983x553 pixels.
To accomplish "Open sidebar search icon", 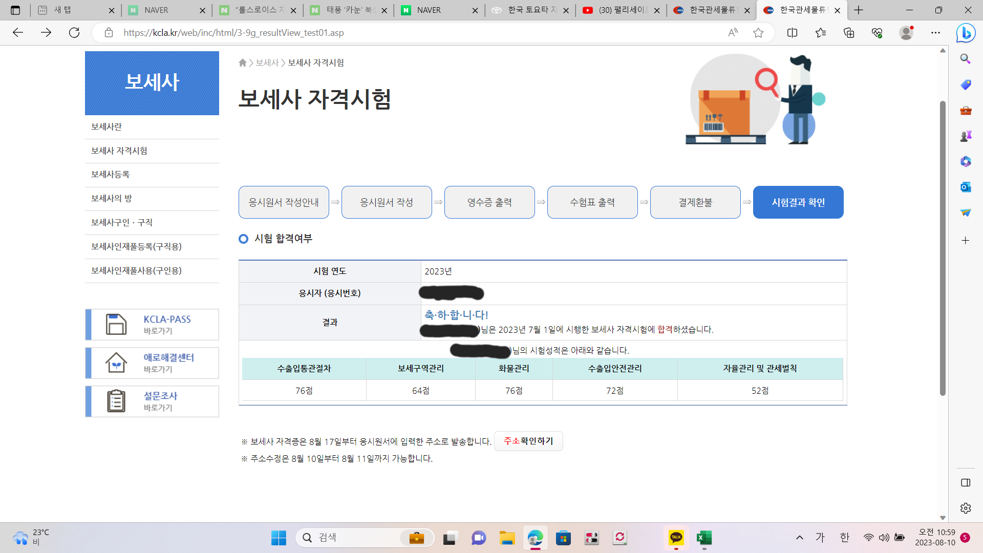I will [x=966, y=59].
